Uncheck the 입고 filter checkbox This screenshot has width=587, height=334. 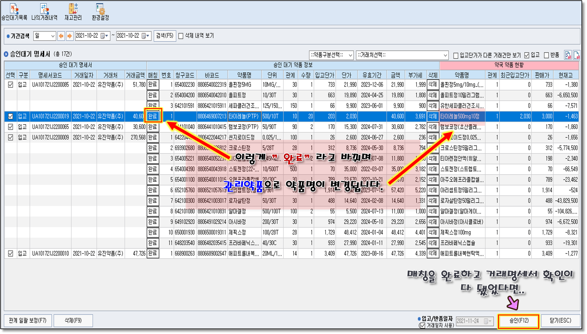click(x=527, y=55)
